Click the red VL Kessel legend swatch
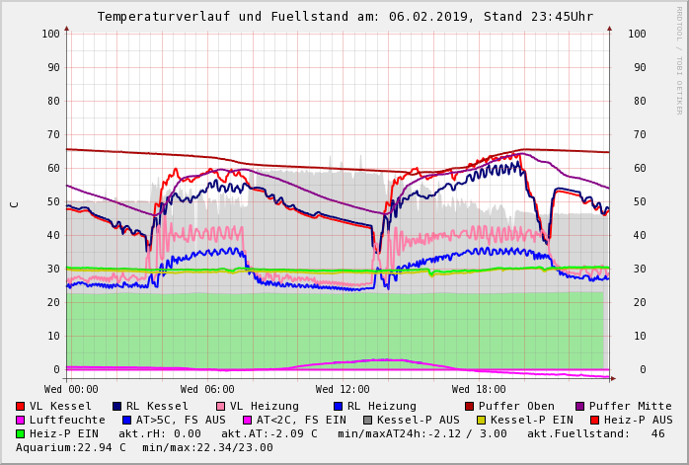689x465 pixels. pyautogui.click(x=21, y=406)
